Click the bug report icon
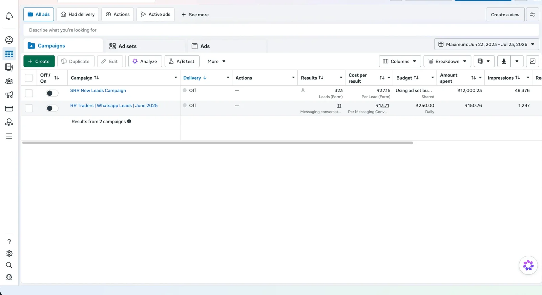This screenshot has height=295, width=542. [x=9, y=277]
